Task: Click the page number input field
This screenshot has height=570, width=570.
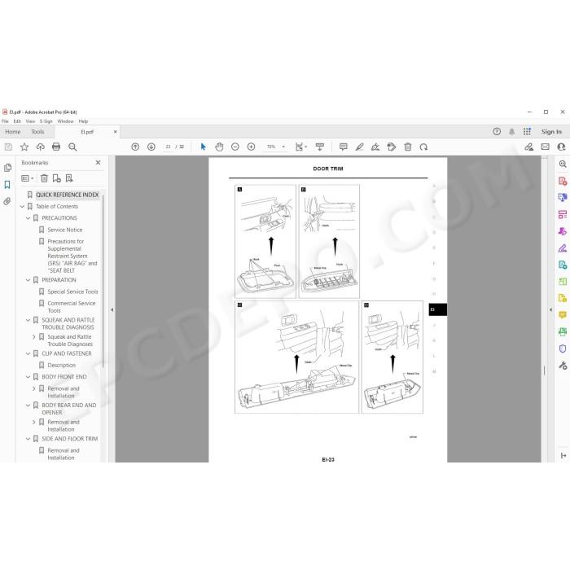Action: click(x=168, y=147)
